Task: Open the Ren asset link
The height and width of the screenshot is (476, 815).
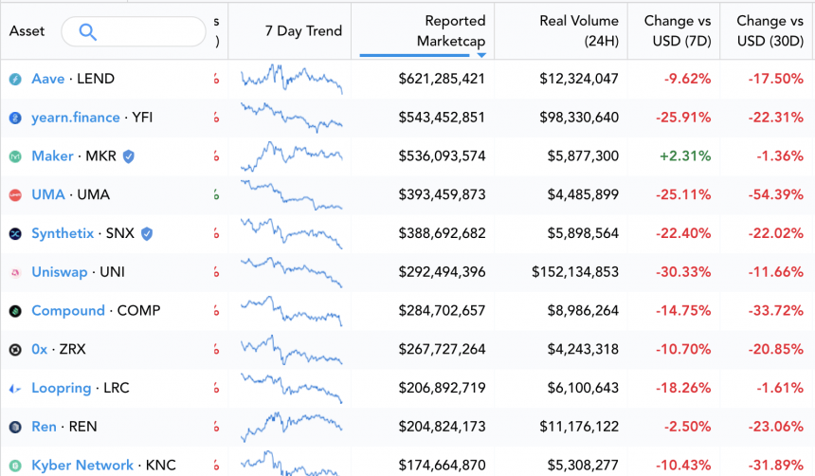Action: [x=44, y=427]
